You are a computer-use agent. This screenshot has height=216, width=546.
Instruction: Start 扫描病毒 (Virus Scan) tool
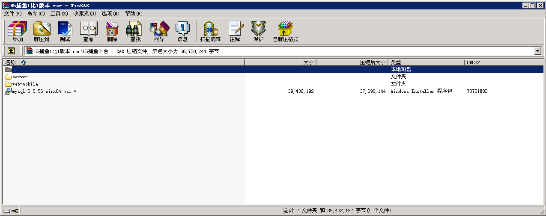click(x=210, y=32)
